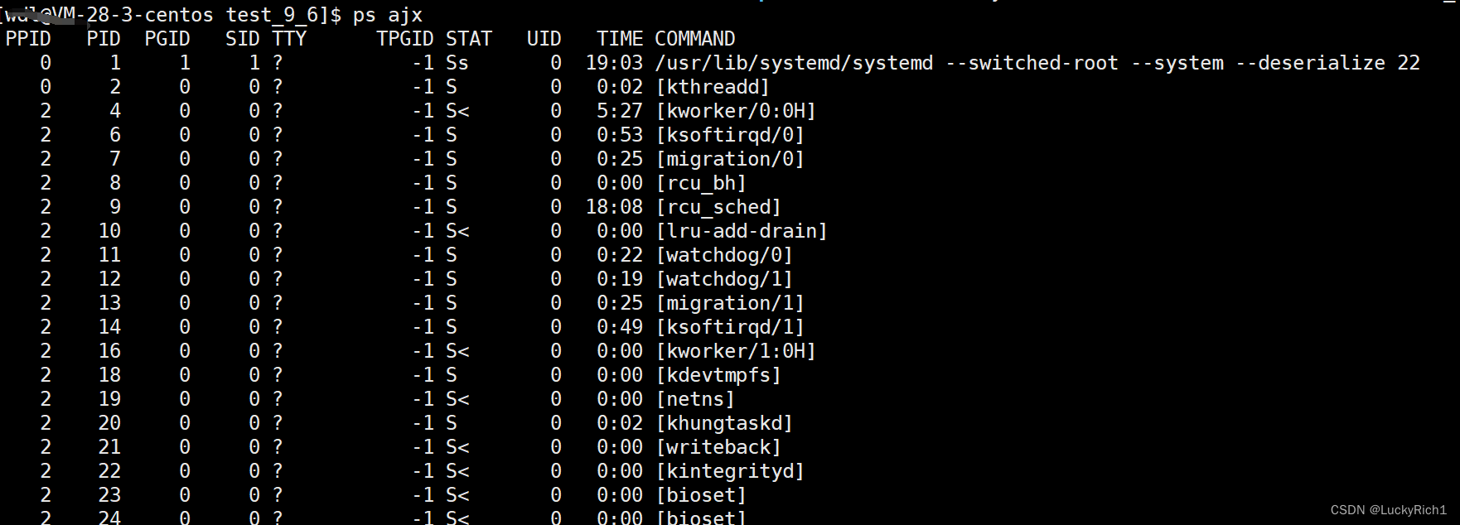Click the COMMAND column header
This screenshot has height=525, width=1460.
pyautogui.click(x=694, y=39)
